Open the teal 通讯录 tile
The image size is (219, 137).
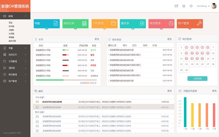[133, 24]
